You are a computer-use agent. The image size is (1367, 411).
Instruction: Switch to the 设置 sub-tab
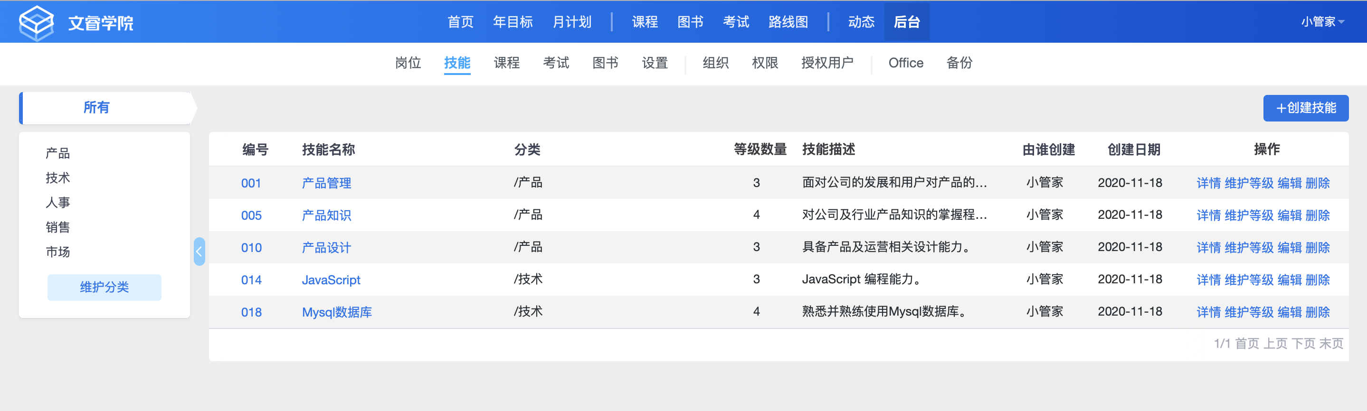click(x=655, y=63)
